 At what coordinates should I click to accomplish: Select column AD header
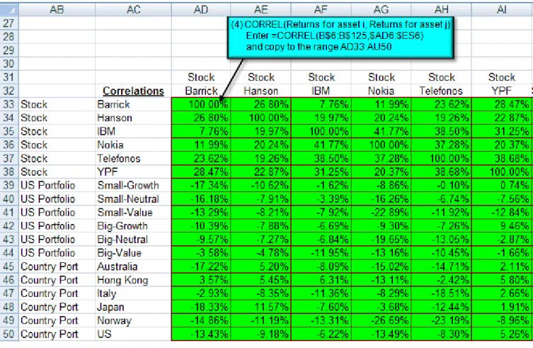click(x=201, y=9)
